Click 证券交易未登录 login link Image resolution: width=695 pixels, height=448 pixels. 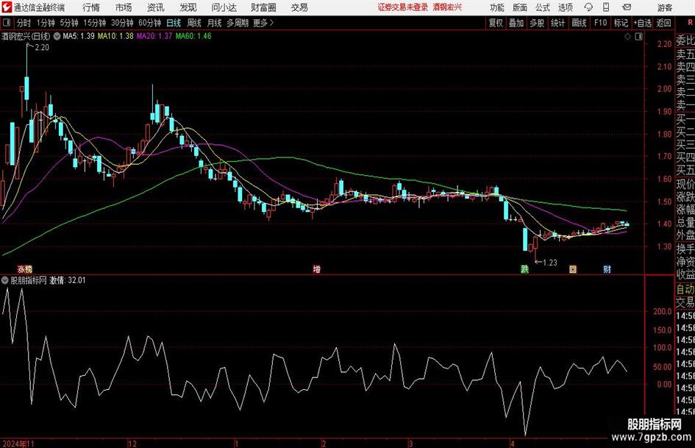point(403,7)
